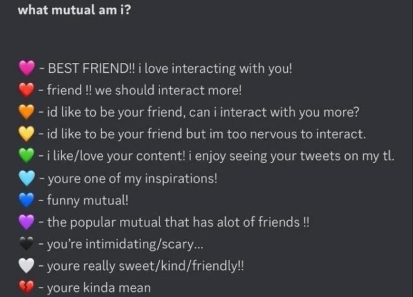The width and height of the screenshot is (413, 297).
Task: Click the black heart emoji
Action: coord(27,244)
